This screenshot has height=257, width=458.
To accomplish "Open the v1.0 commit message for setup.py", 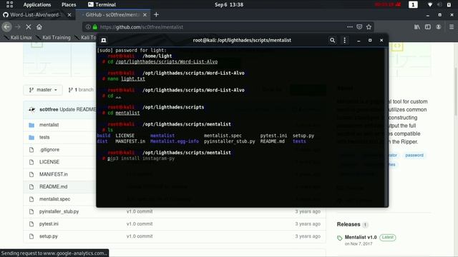I will [140, 236].
